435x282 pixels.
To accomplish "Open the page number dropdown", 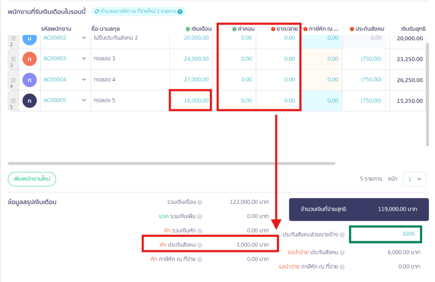I will click(414, 179).
